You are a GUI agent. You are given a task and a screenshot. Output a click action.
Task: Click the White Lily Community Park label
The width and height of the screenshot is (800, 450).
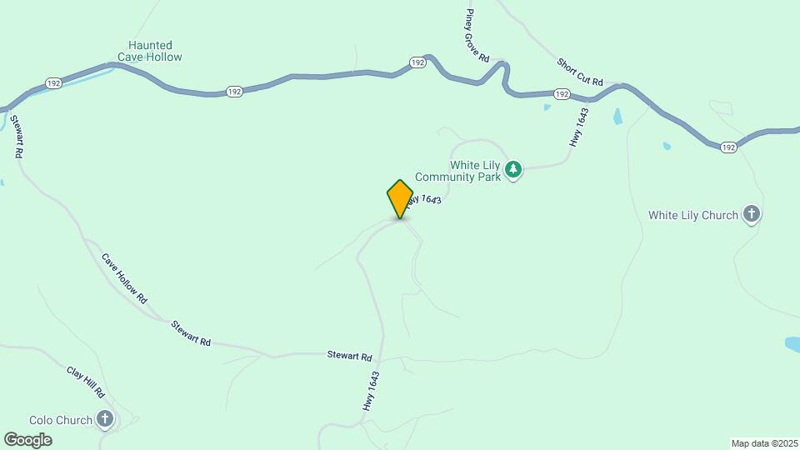click(x=457, y=171)
